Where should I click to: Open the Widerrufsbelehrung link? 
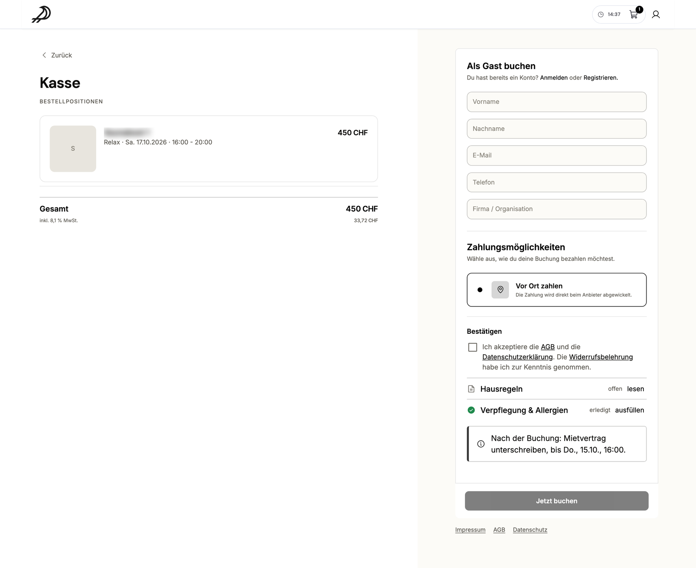click(x=601, y=357)
